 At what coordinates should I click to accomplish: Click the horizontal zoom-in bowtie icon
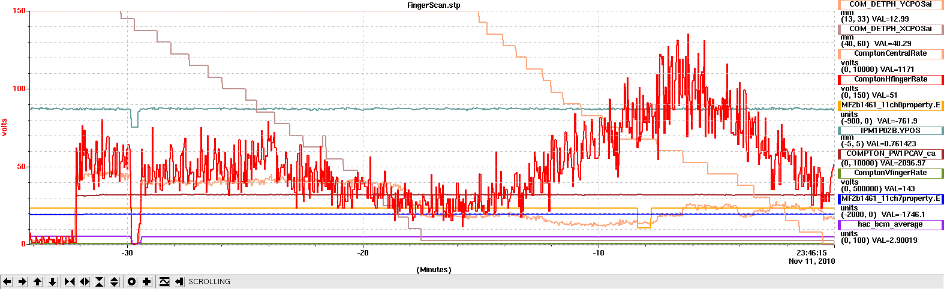click(x=70, y=282)
